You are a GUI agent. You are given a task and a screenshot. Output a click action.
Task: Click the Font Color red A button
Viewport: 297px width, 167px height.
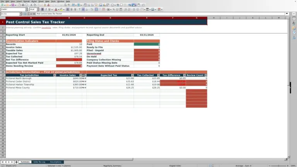click(56, 9)
